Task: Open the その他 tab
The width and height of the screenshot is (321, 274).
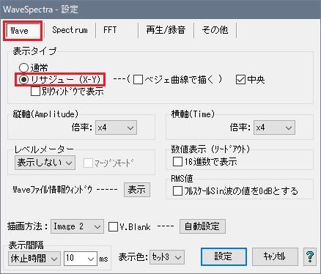Action: point(215,30)
